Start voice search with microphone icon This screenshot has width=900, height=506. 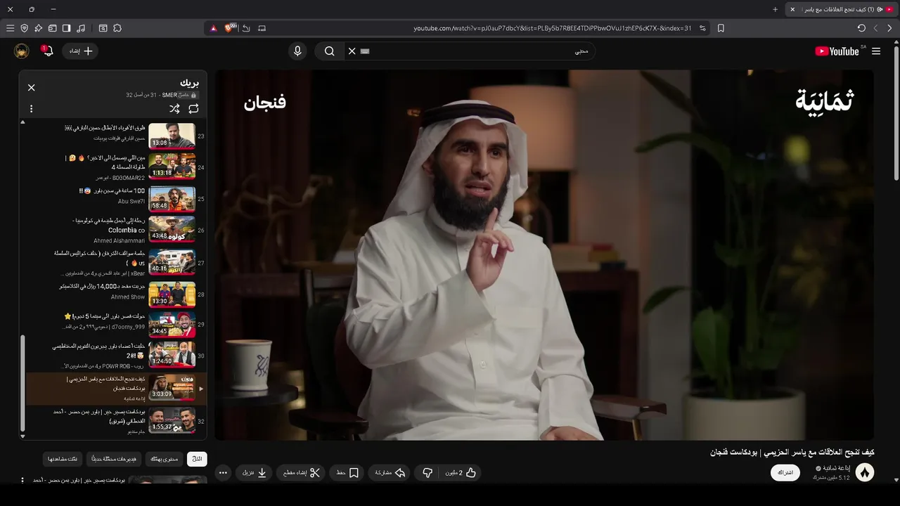(x=297, y=51)
